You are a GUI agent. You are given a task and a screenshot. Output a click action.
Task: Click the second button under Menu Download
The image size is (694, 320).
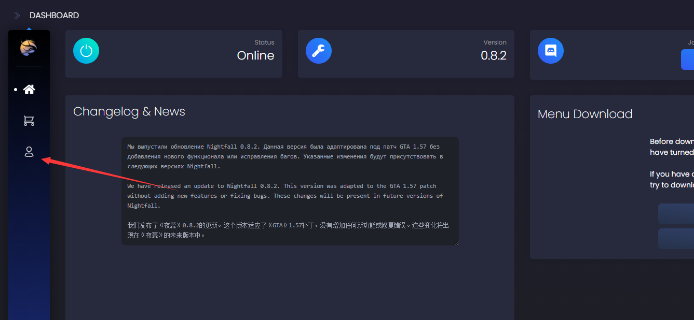pos(676,239)
